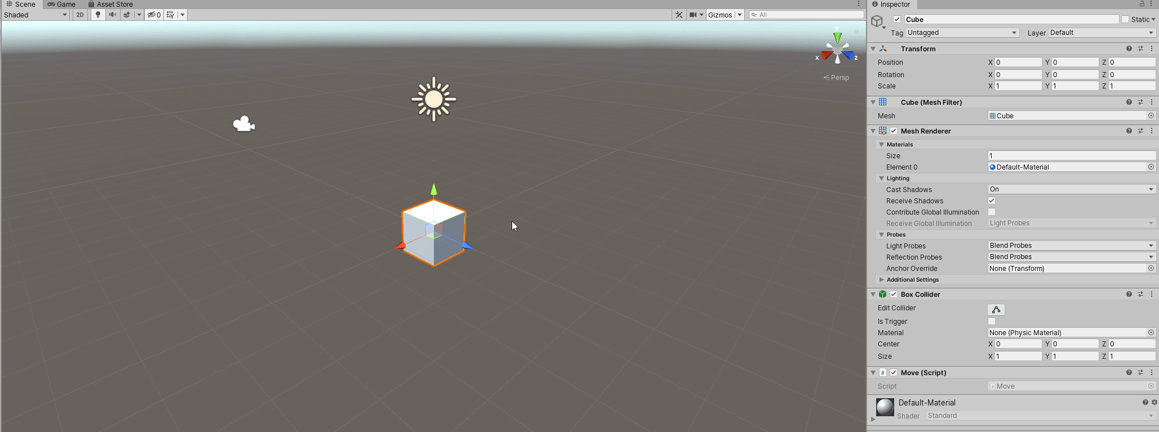This screenshot has height=432, width=1159.
Task: Grab the red X move arrow on cube
Action: [x=401, y=246]
